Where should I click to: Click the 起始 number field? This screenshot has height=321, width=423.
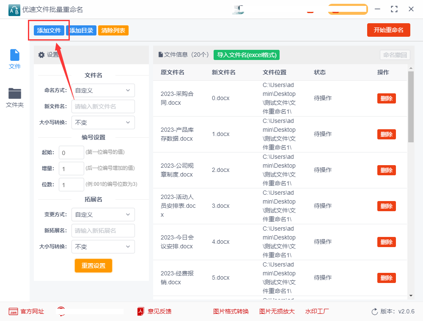pyautogui.click(x=71, y=152)
